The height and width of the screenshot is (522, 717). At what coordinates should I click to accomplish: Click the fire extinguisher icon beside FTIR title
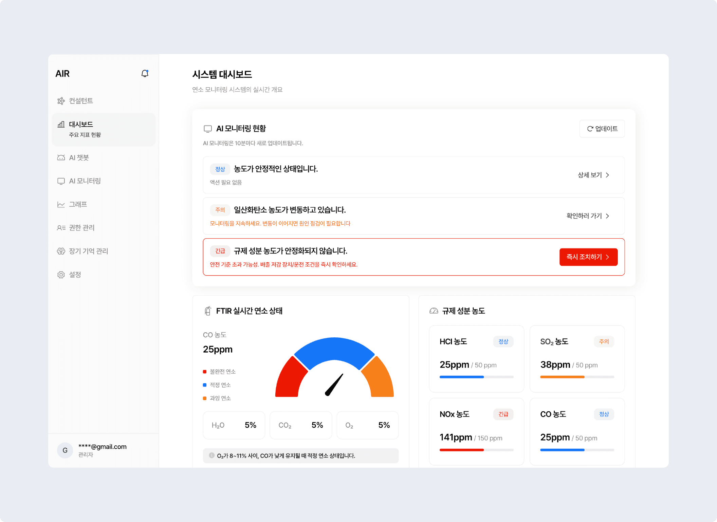(x=207, y=311)
